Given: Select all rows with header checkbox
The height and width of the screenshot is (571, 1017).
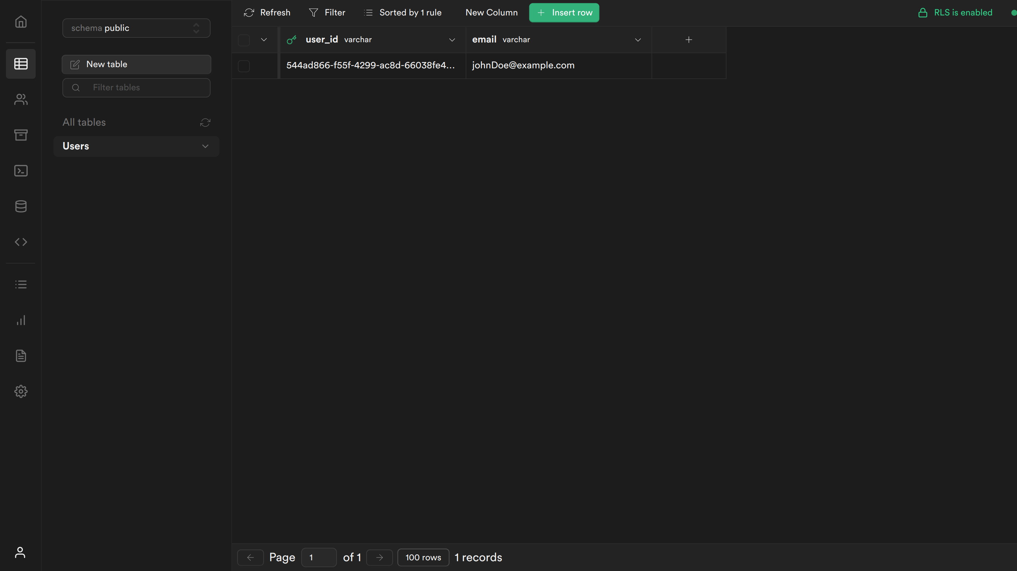Looking at the screenshot, I should click(x=244, y=40).
